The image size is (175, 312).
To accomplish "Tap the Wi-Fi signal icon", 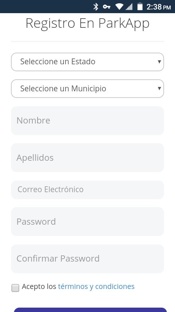I will [119, 7].
